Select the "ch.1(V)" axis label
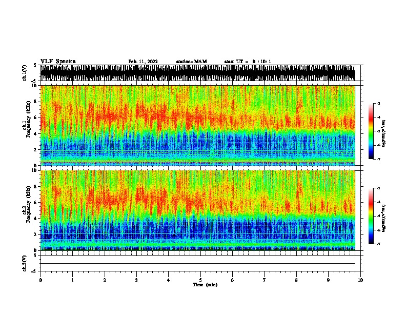This screenshot has width=406, height=314. point(25,73)
